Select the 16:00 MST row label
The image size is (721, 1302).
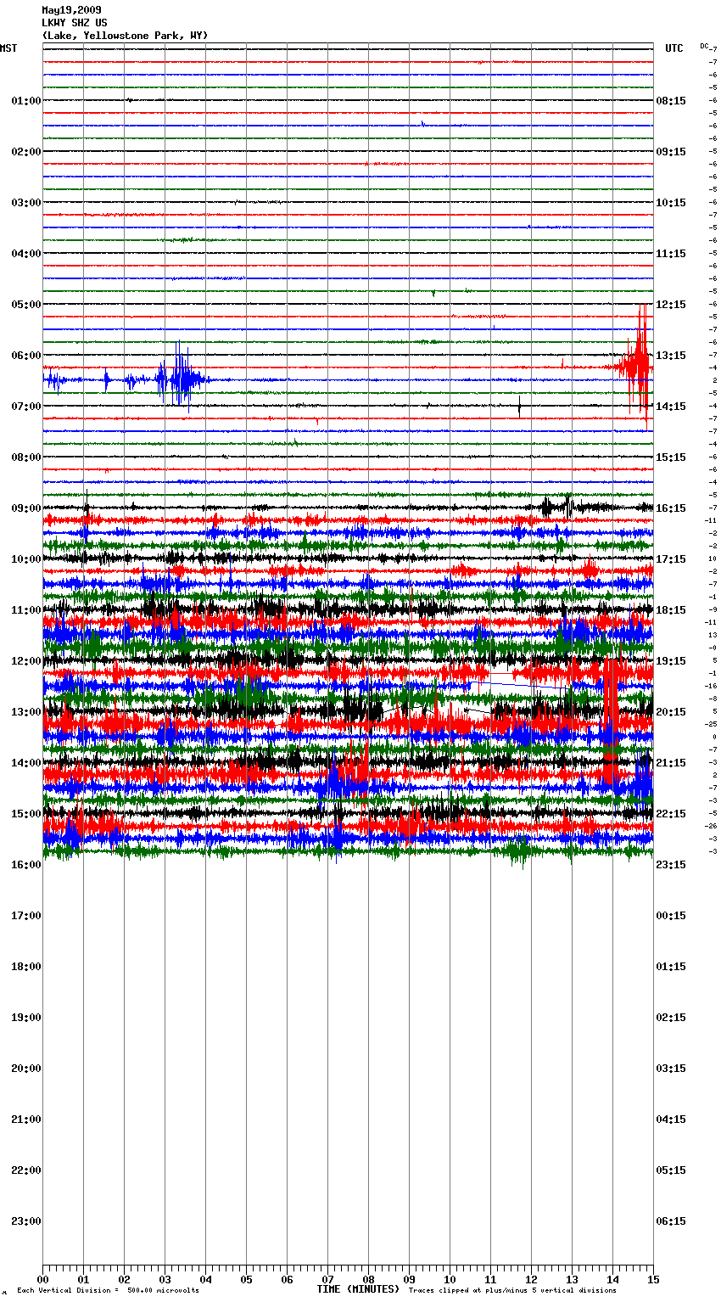point(25,865)
